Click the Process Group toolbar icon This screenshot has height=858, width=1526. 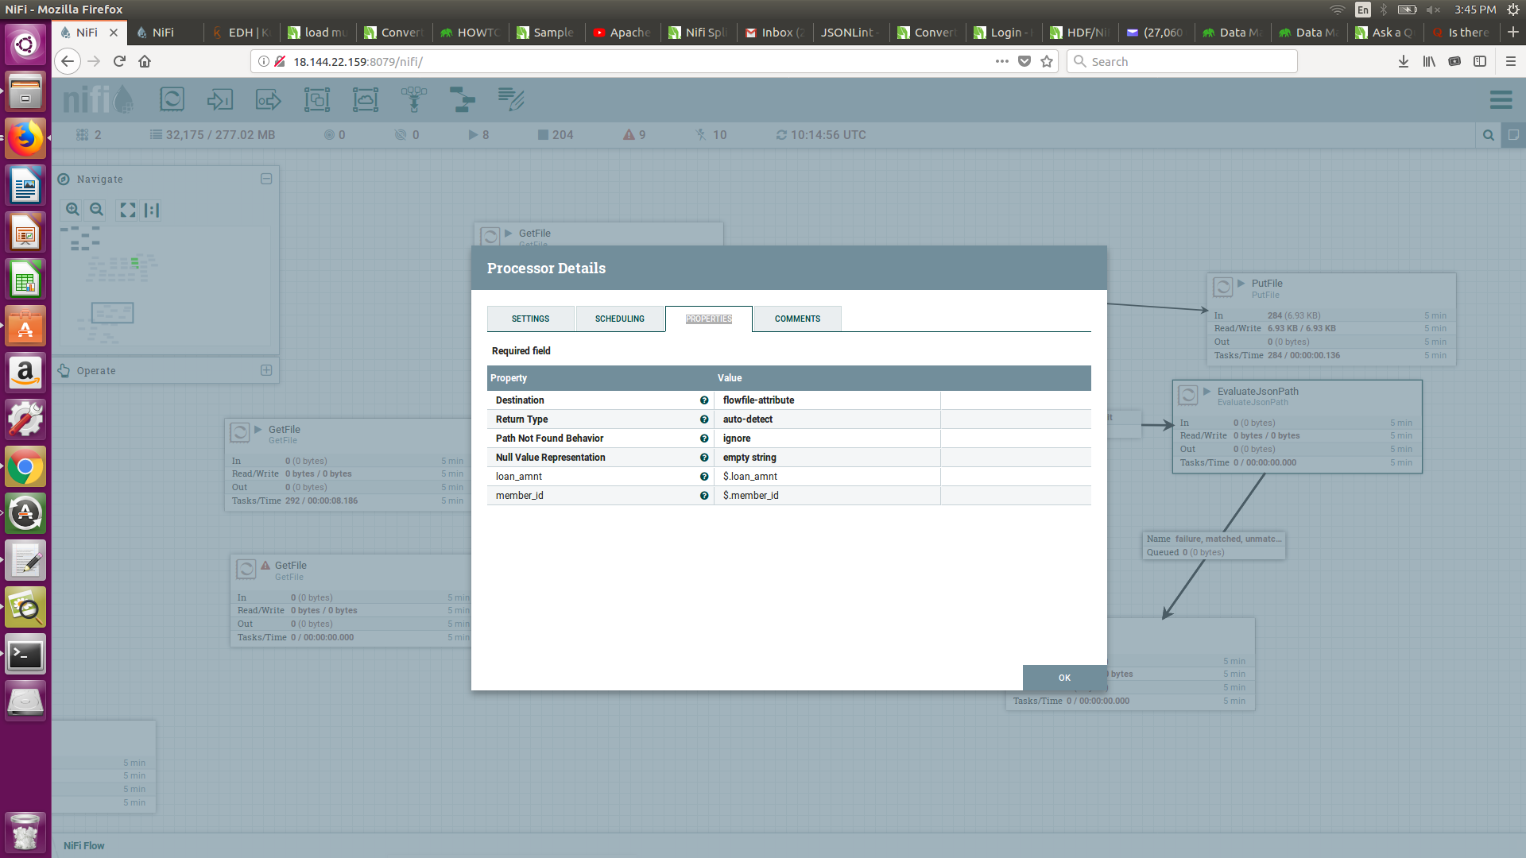click(316, 99)
